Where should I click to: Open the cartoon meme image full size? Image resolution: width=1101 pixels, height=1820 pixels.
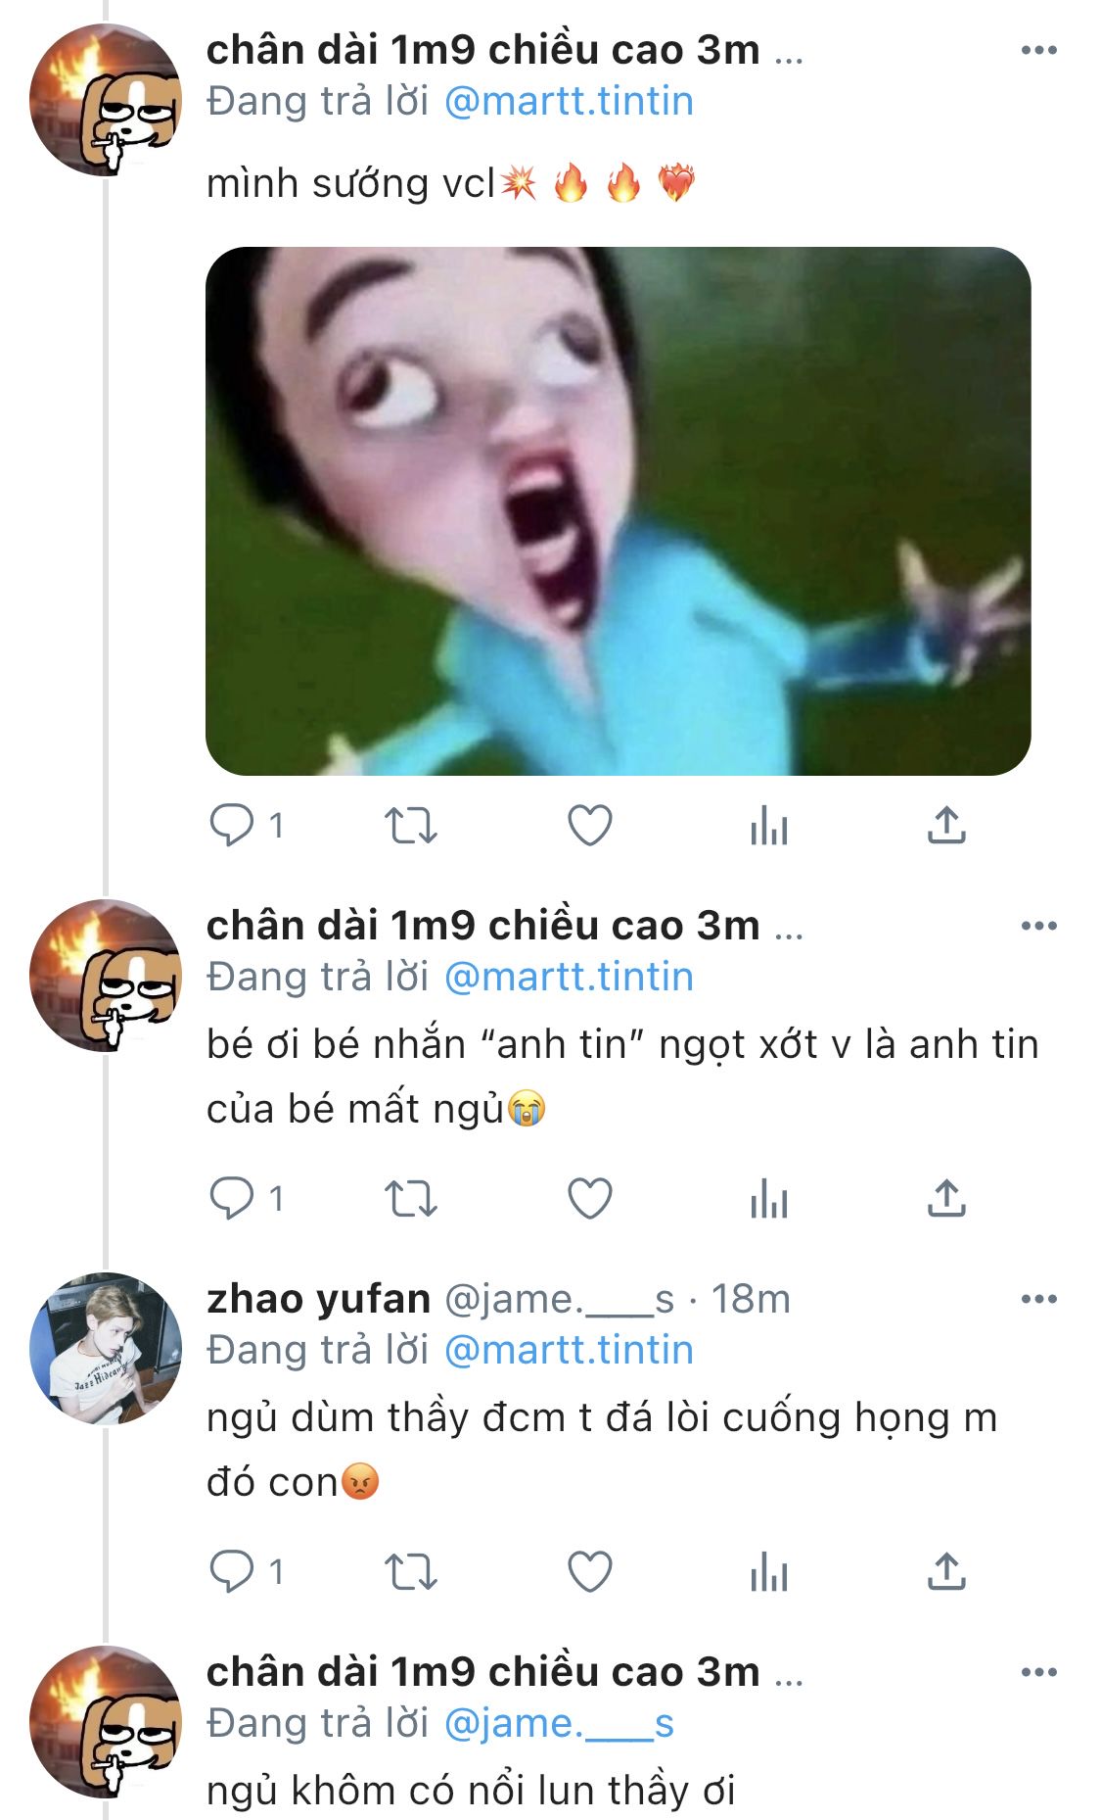click(x=618, y=510)
